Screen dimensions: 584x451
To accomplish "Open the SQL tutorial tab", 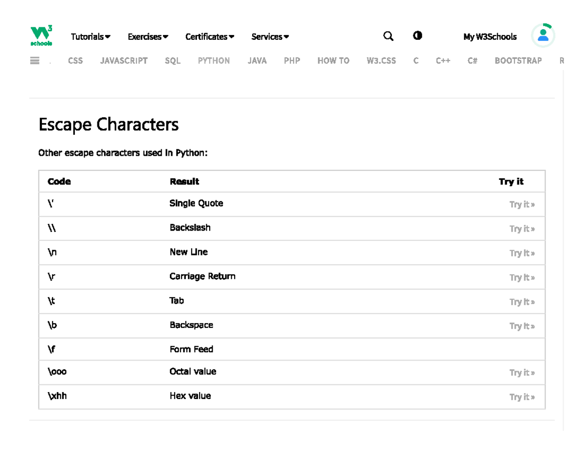I will pyautogui.click(x=172, y=61).
